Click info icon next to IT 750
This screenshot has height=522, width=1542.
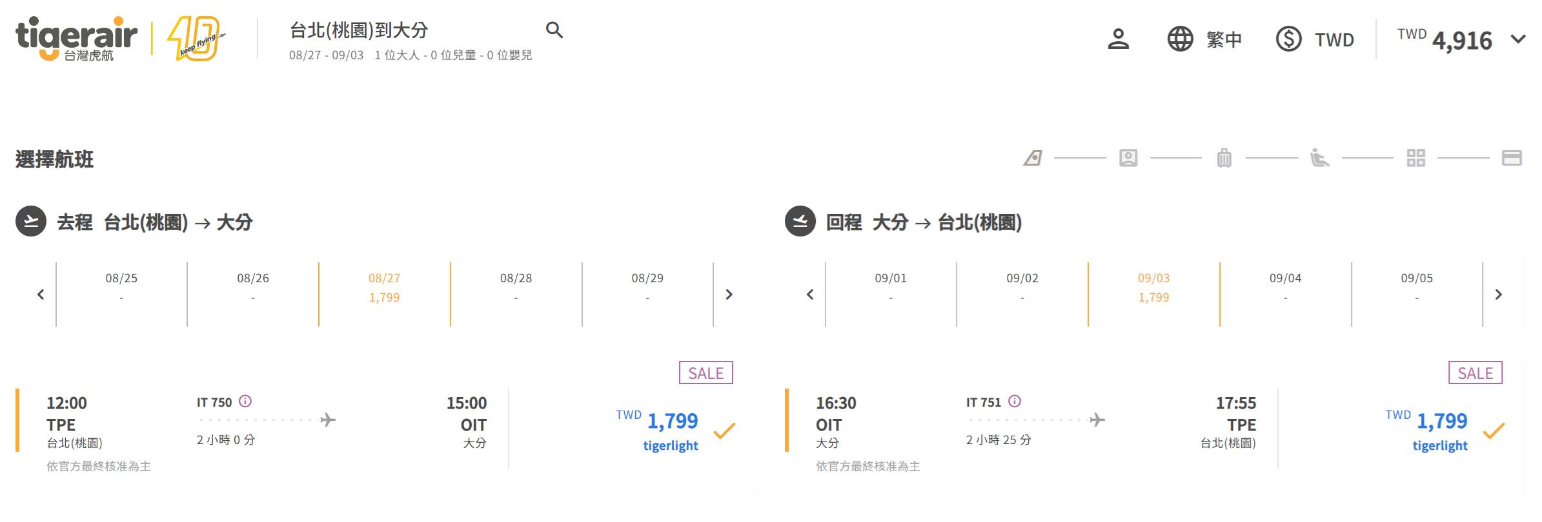tap(245, 401)
